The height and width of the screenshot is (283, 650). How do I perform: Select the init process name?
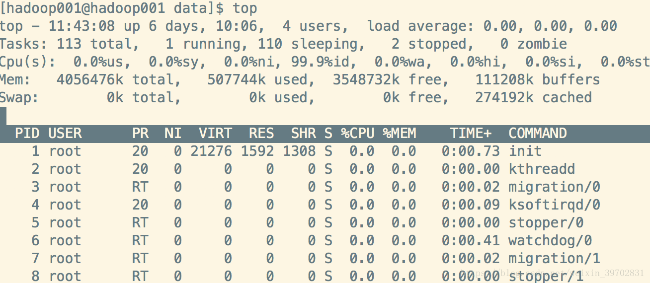pos(525,151)
